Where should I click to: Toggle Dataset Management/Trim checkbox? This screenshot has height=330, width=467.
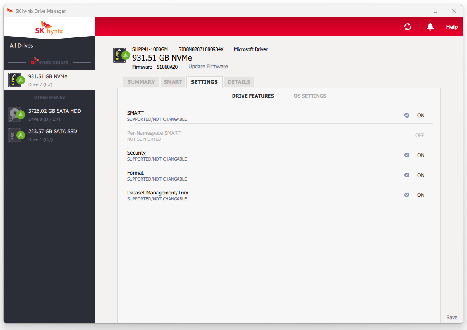pyautogui.click(x=406, y=195)
